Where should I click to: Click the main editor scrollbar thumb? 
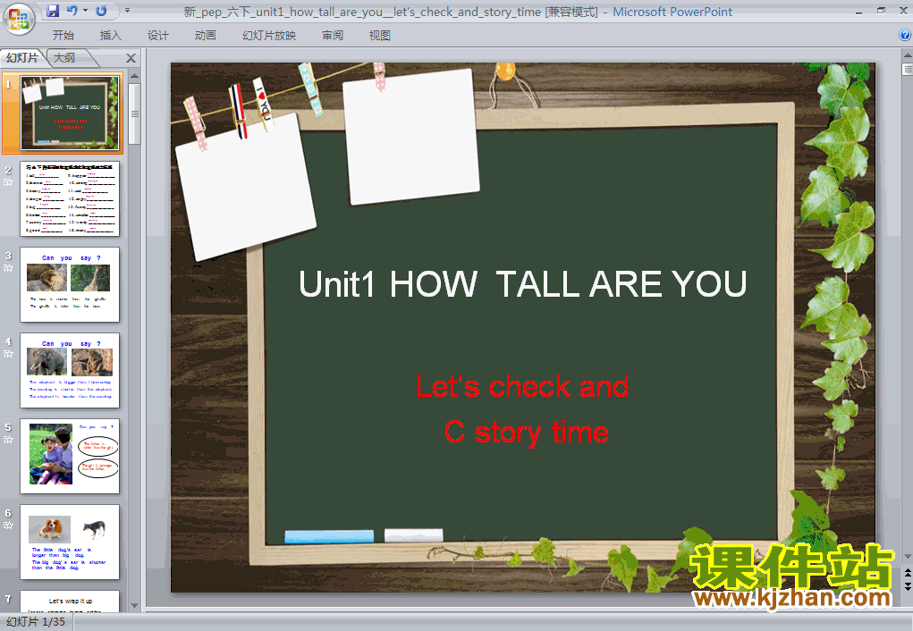tap(907, 70)
